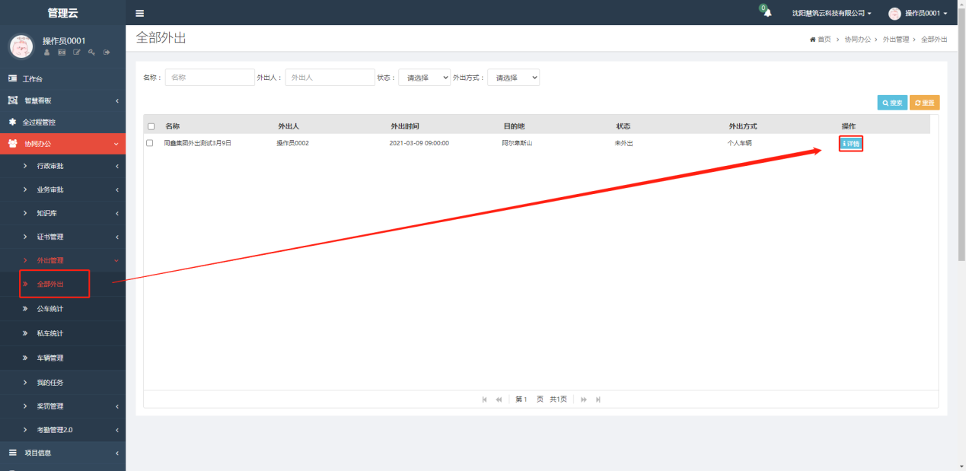966x471 pixels.
Task: Expand the 考勤管理2.0 submenu
Action: click(117, 430)
